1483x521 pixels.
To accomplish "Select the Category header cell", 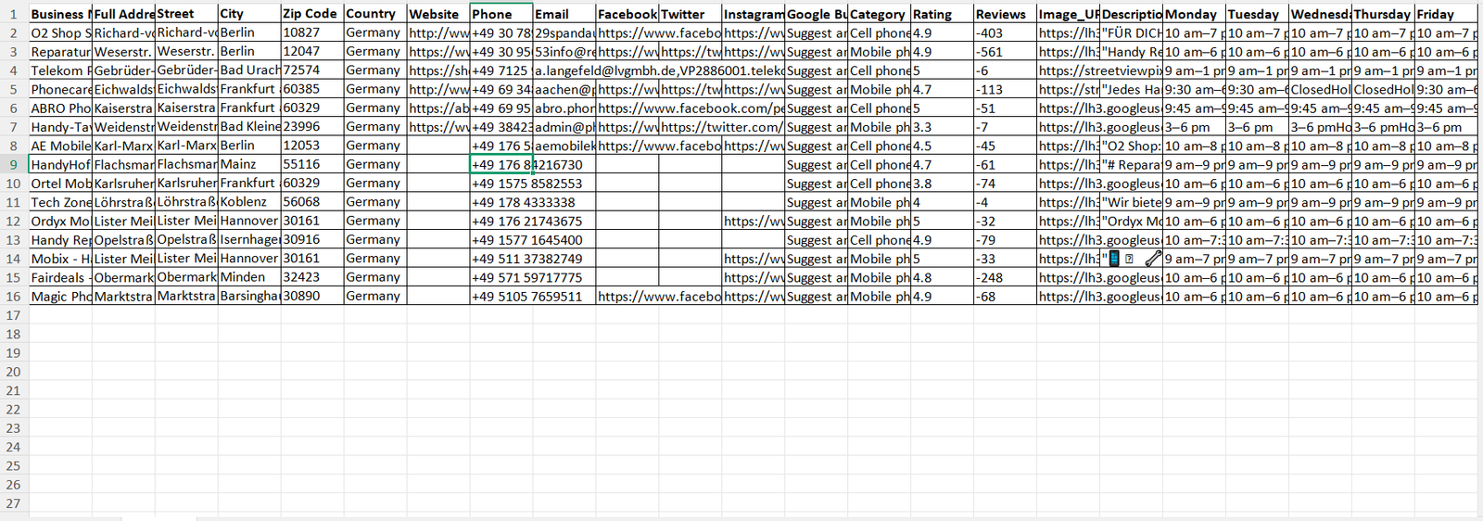I will 880,14.
